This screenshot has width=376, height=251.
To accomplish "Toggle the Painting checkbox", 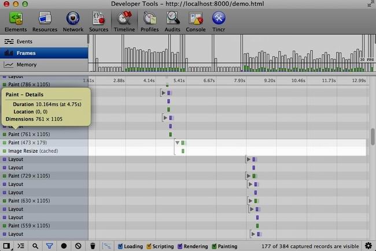I will pyautogui.click(x=214, y=246).
